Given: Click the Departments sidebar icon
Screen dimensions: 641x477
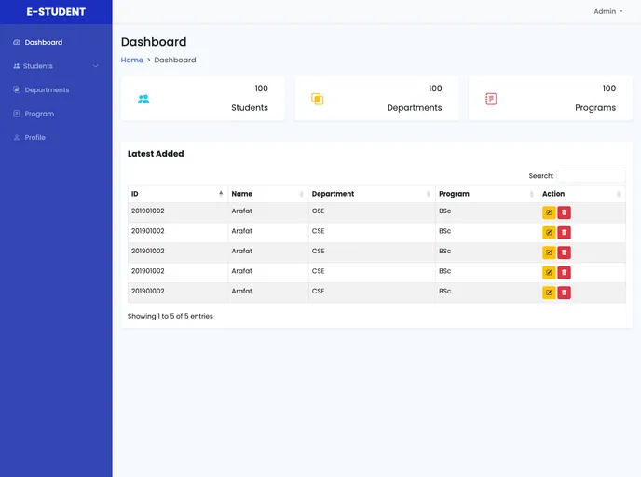Looking at the screenshot, I should click(x=17, y=90).
